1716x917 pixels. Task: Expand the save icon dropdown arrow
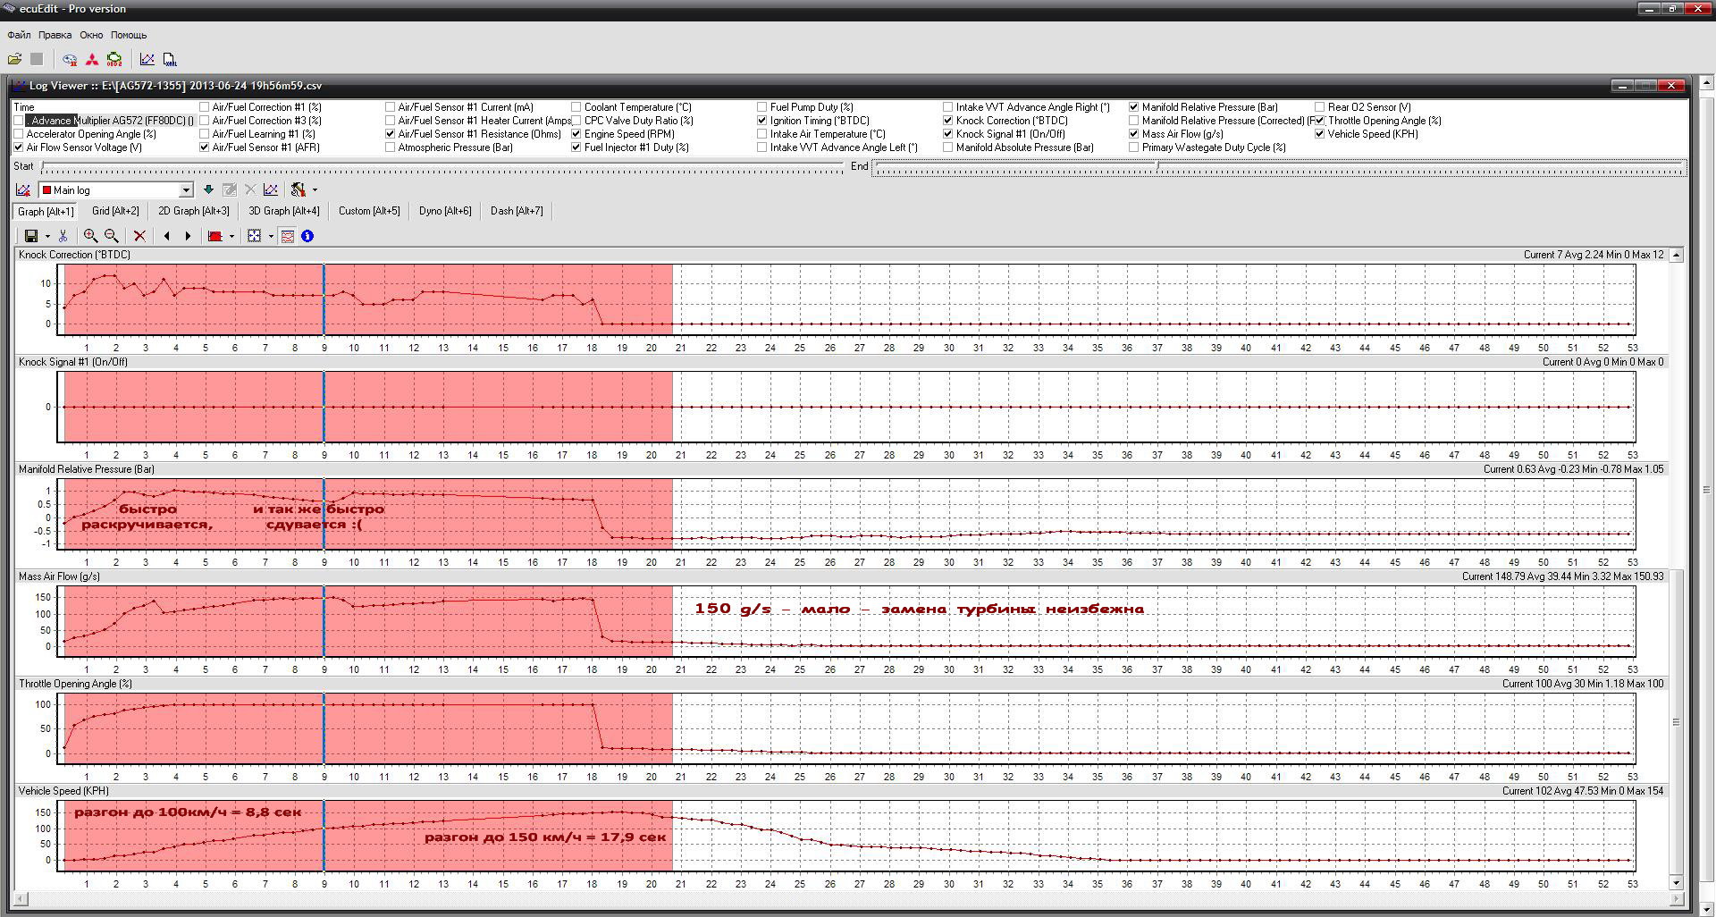(x=47, y=237)
